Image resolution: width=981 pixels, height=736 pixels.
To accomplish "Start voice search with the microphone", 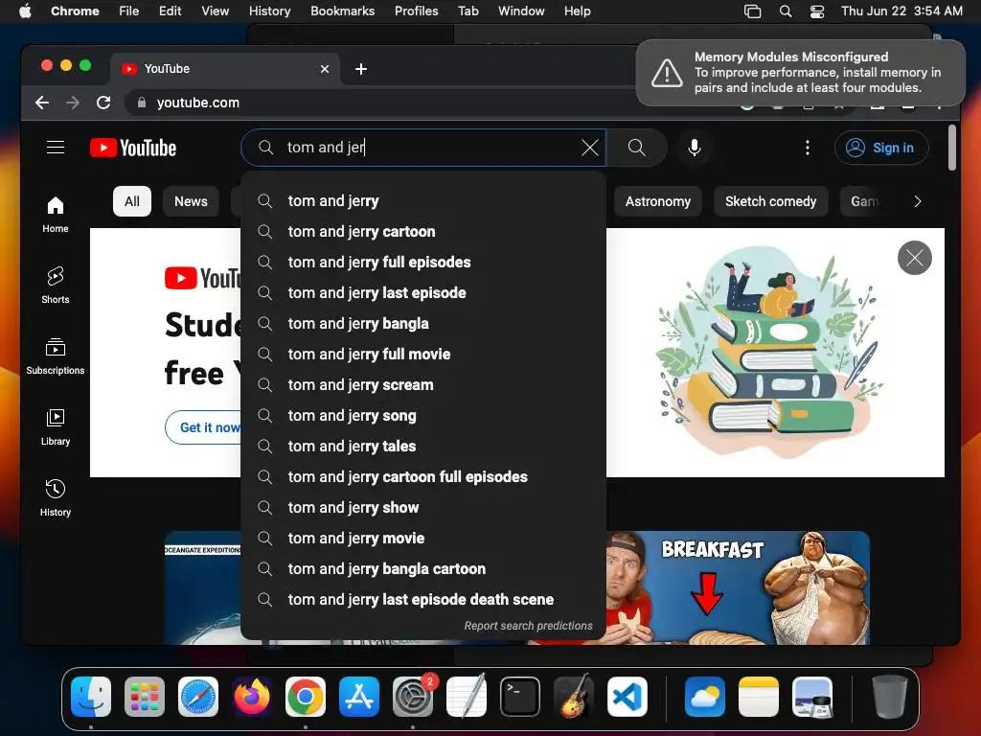I will click(x=695, y=148).
